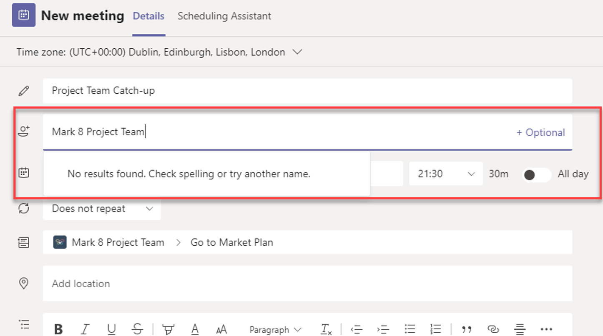
Task: Click the date and time calendar icon
Action: (24, 173)
